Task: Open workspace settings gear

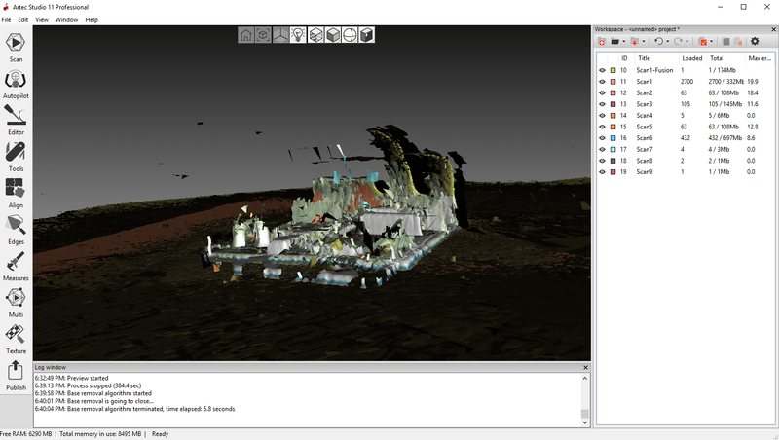Action: [x=754, y=42]
